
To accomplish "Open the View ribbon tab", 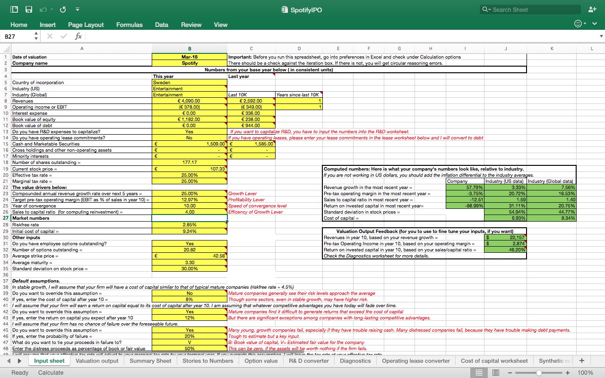I will click(221, 25).
